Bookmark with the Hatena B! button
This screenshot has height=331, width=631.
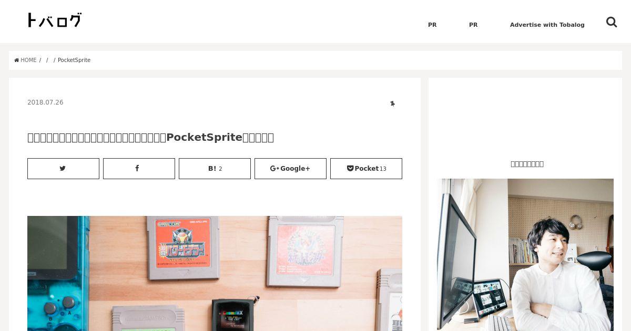[x=215, y=169]
